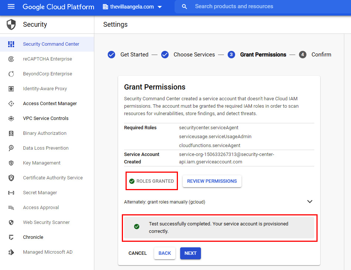Go to Identity-Aware Proxy
The image size is (351, 270).
click(x=47, y=89)
